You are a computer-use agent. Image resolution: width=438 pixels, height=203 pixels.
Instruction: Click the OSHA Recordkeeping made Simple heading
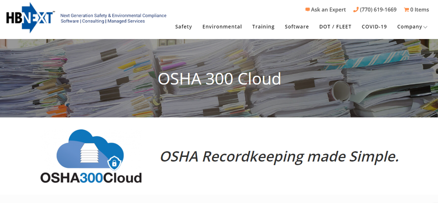279,157
